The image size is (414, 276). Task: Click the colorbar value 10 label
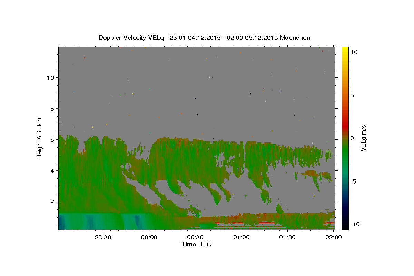tap(354, 52)
